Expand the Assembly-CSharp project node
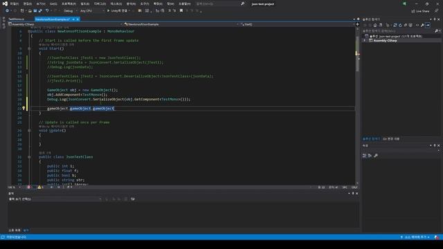 coord(365,41)
